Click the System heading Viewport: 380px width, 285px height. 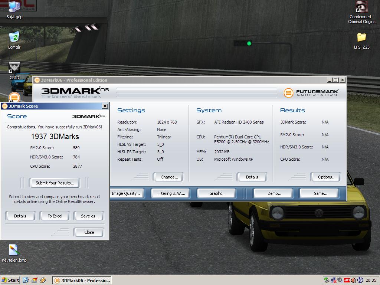click(209, 110)
